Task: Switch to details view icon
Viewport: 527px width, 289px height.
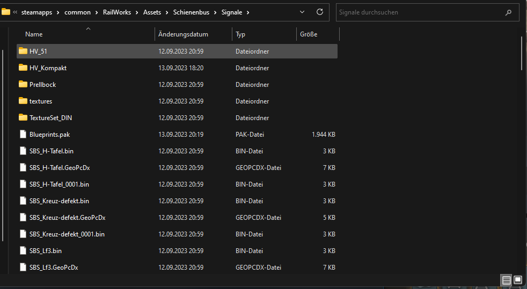Action: [x=506, y=280]
